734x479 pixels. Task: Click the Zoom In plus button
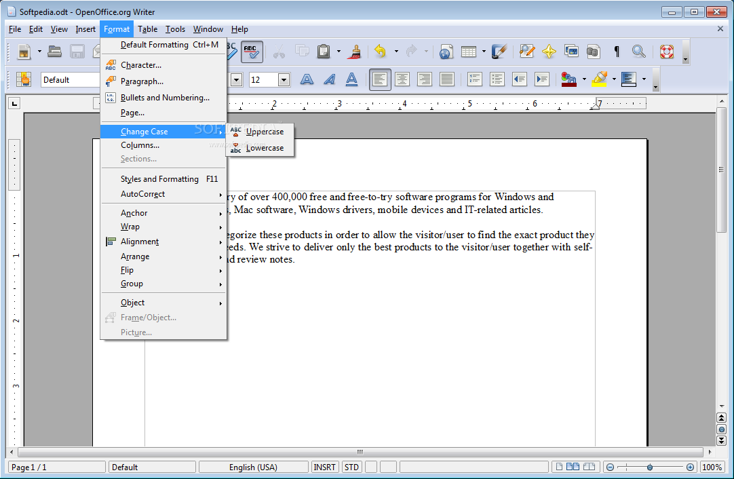click(690, 467)
